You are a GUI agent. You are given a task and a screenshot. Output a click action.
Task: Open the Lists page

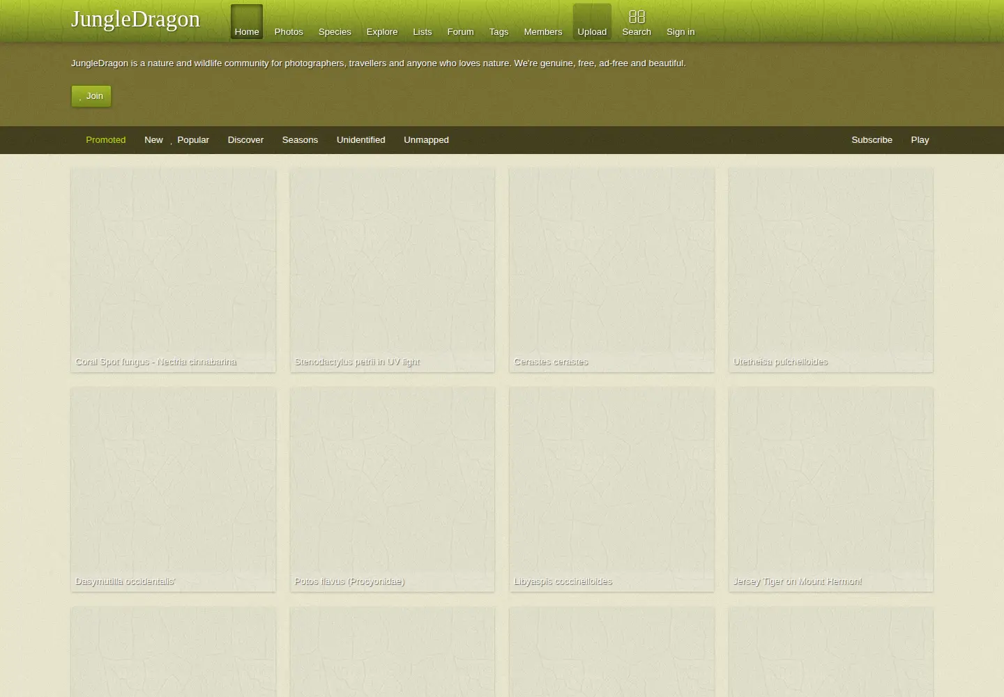pos(422,32)
